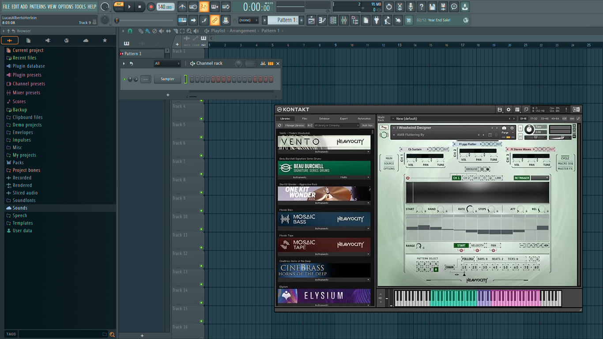Open the channel rack graph editor icon

click(263, 64)
